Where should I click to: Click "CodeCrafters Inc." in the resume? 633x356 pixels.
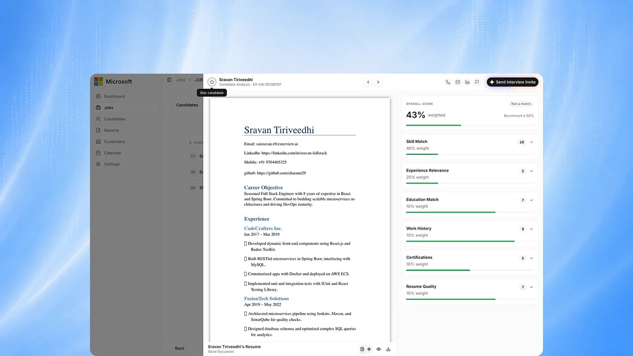pos(263,228)
